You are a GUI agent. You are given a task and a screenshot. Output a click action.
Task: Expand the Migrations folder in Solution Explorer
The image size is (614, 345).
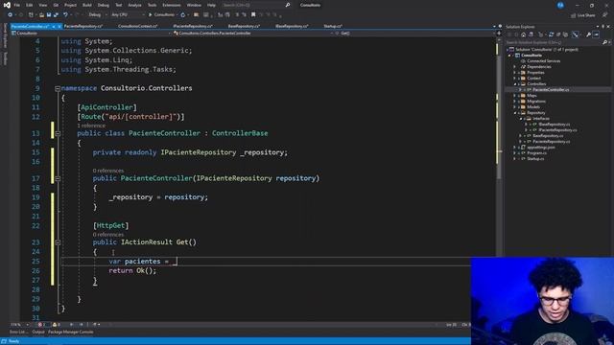click(x=515, y=102)
